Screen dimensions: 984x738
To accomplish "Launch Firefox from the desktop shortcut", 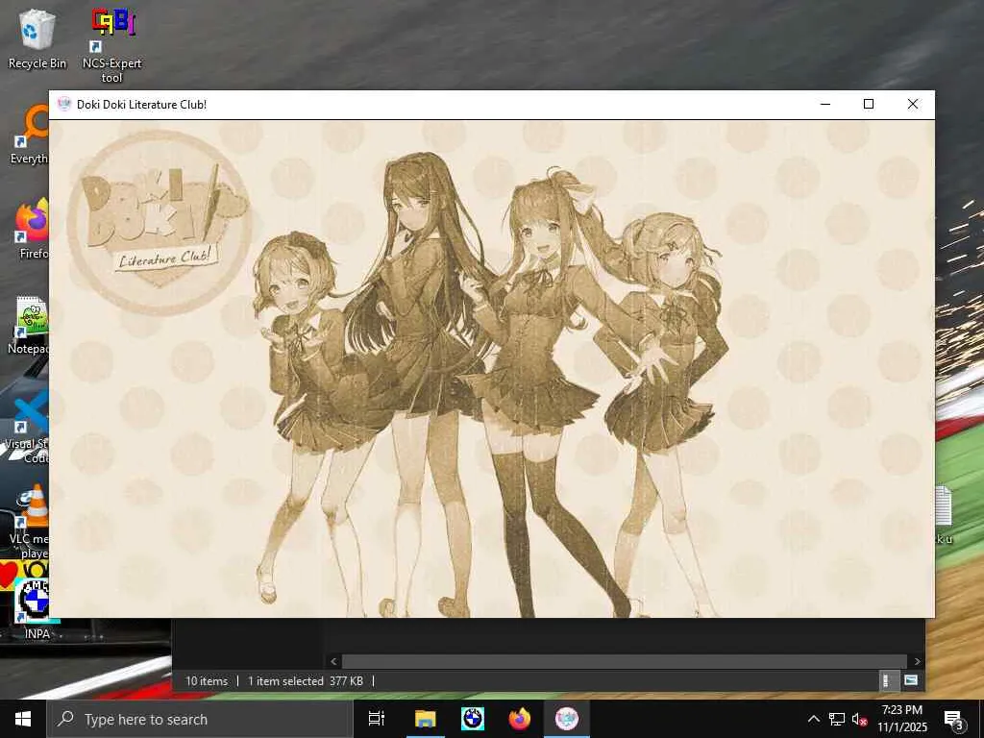I will point(32,229).
